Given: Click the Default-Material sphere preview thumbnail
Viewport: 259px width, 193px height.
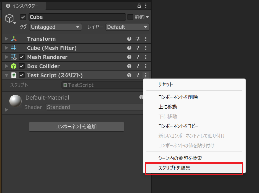Looking at the screenshot, I should click(15, 101).
